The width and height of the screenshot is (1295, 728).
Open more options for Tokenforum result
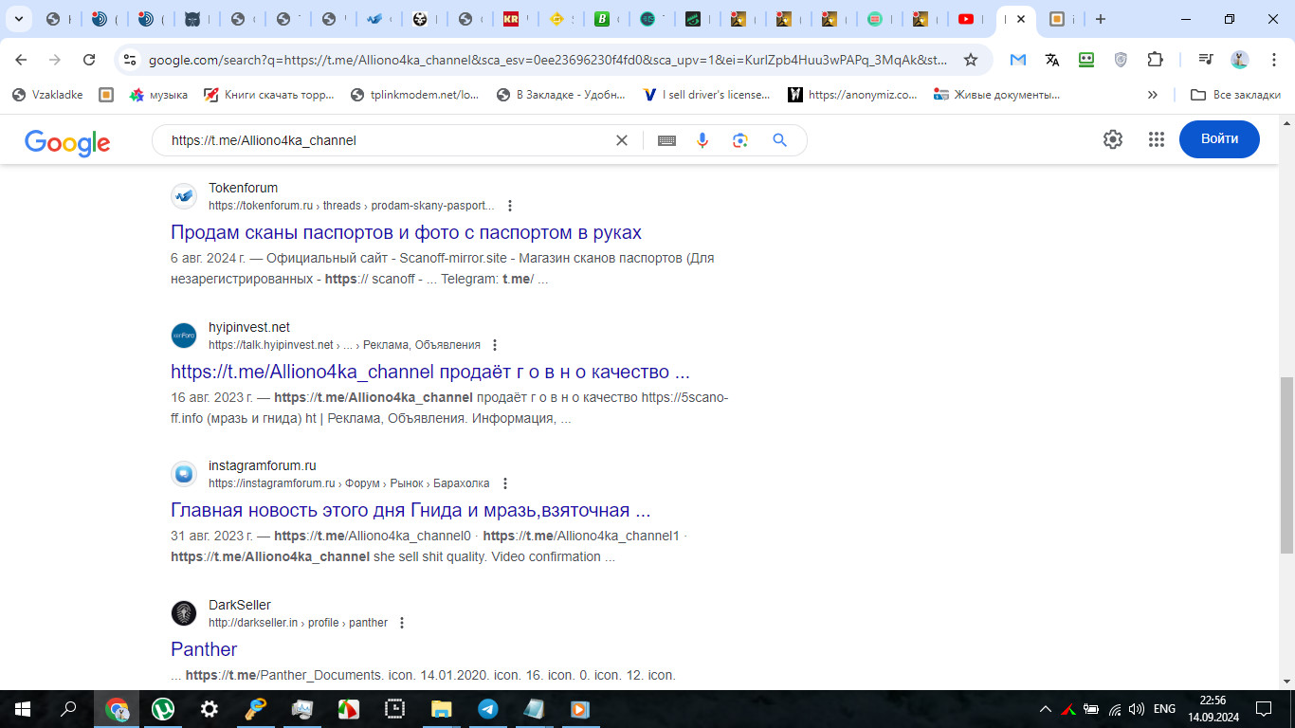(x=510, y=206)
